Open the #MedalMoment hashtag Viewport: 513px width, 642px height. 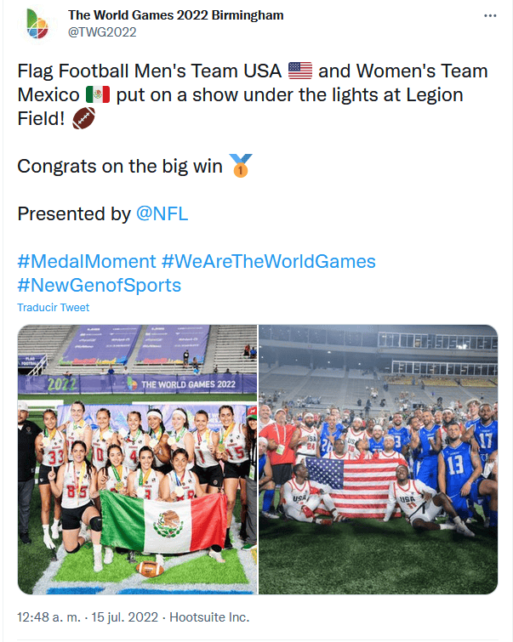(x=87, y=261)
